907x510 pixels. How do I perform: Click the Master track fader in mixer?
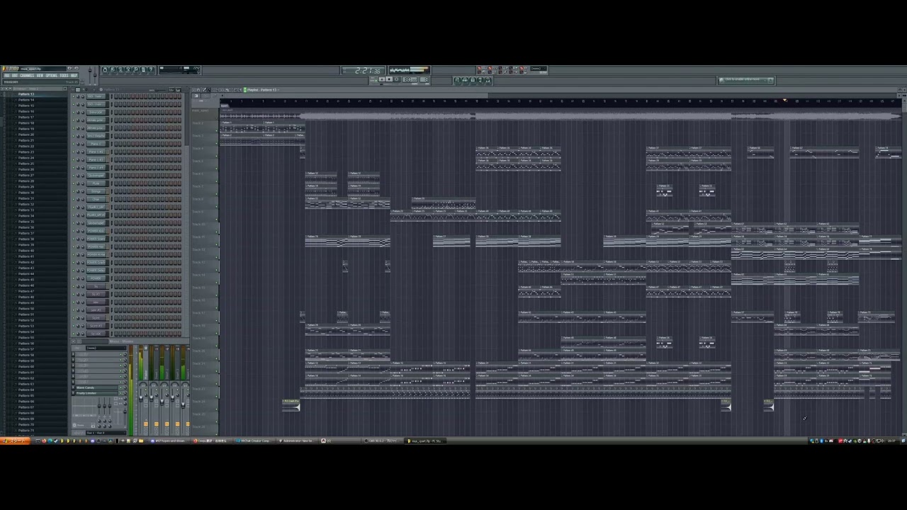141,399
